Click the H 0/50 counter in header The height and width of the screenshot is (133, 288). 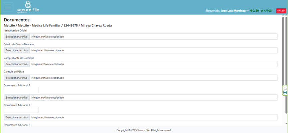254,11
